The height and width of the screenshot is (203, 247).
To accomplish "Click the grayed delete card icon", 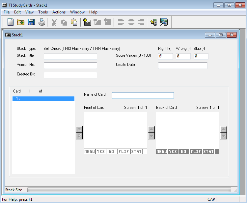I will pyautogui.click(x=97, y=22).
